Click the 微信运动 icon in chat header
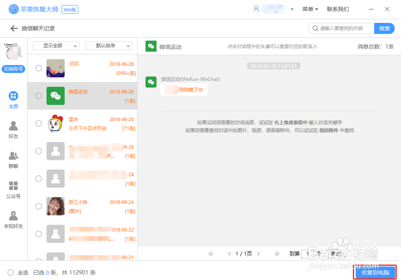This screenshot has width=401, height=280. (151, 46)
